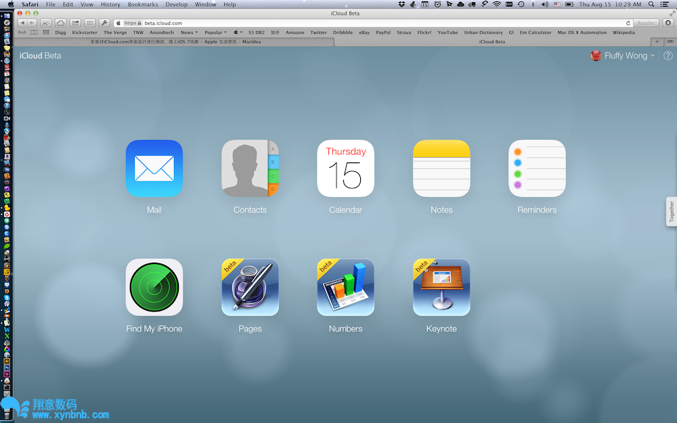The image size is (677, 423).
Task: Launch the Keynote beta app
Action: coord(441,287)
